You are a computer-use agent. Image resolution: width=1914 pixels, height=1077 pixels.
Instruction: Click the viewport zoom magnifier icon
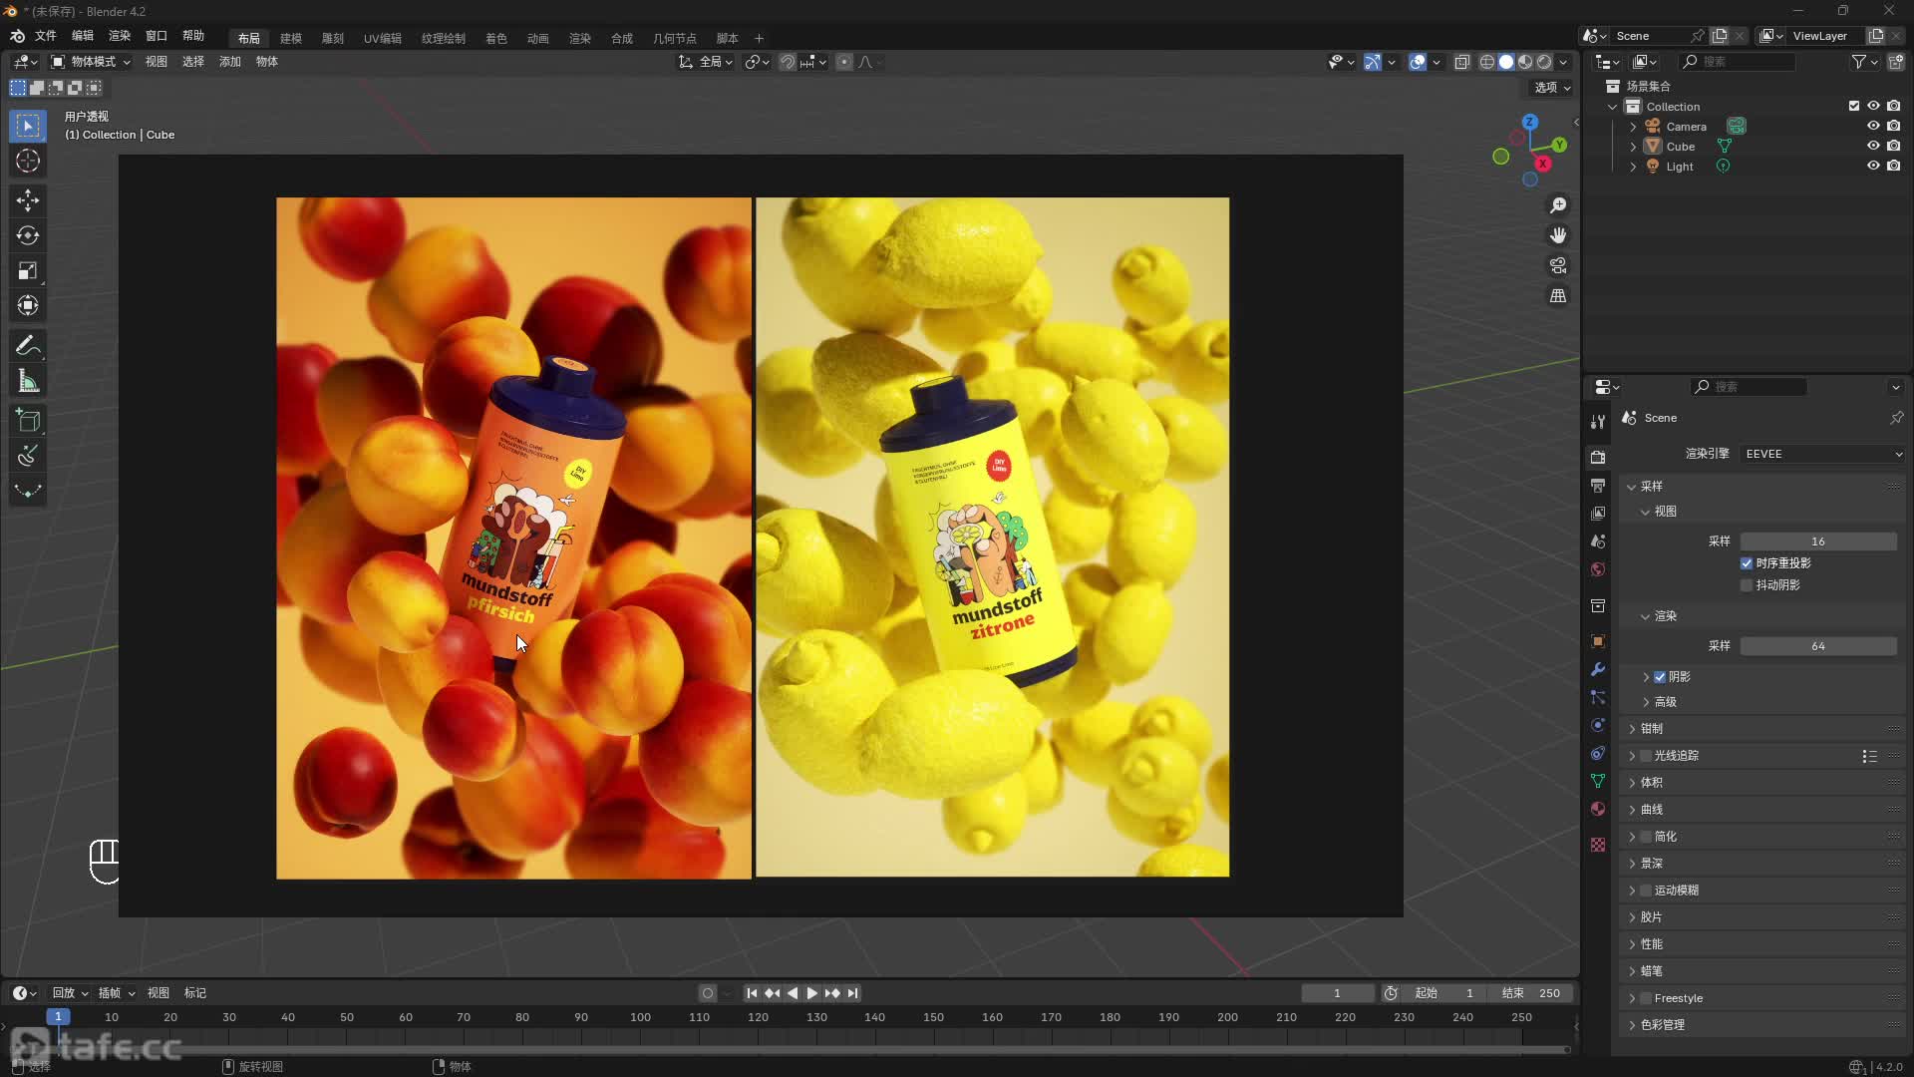(1558, 205)
